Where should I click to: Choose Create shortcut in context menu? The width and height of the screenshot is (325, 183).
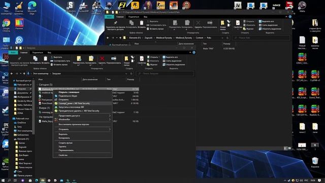tap(82, 143)
